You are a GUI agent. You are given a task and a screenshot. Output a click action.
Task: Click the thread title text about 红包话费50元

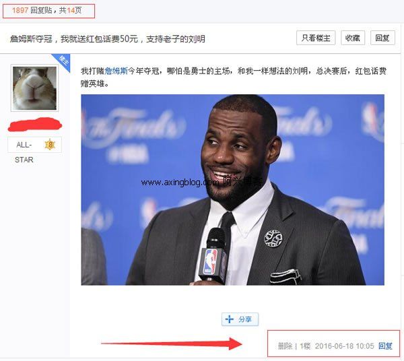108,39
